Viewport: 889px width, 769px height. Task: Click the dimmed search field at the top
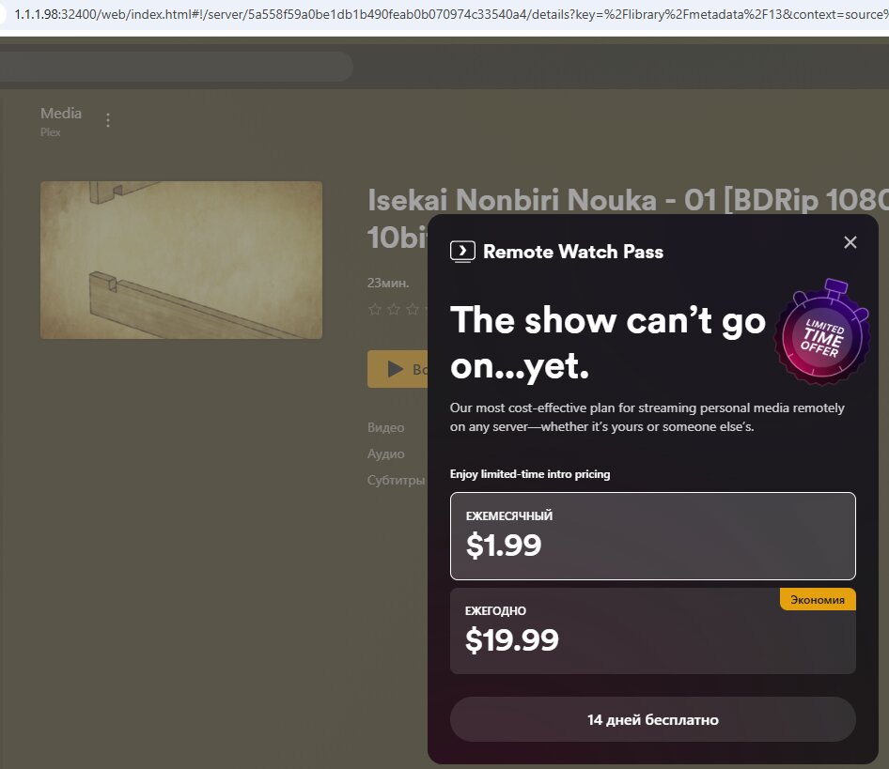click(176, 67)
